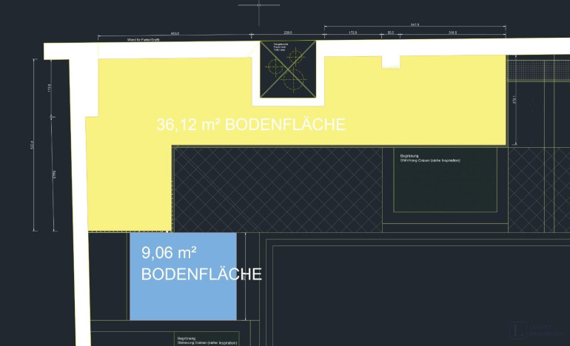Click the '9,06 m² BODENFLÄCHE' text label
The width and height of the screenshot is (570, 346).
201,264
